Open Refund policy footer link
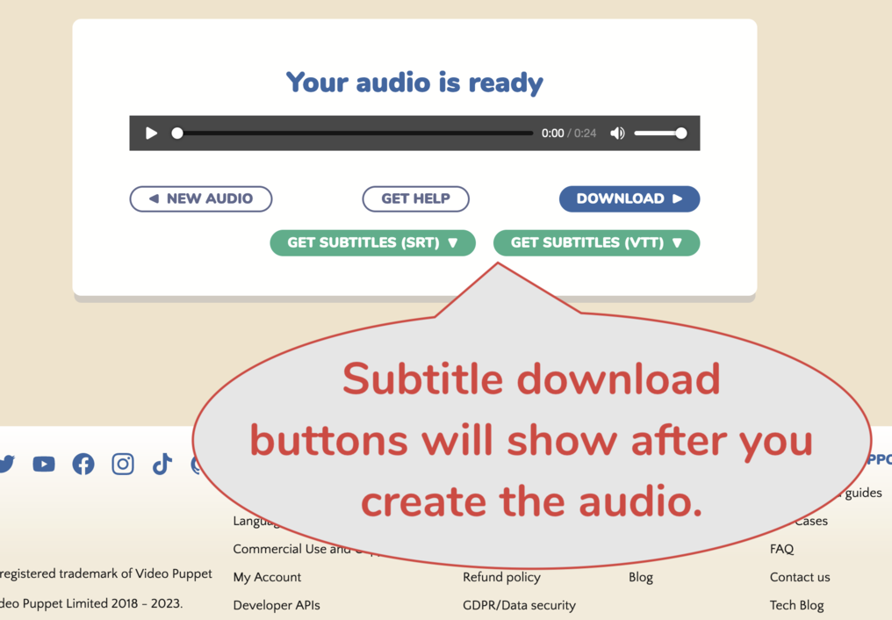This screenshot has width=892, height=620. (x=502, y=577)
